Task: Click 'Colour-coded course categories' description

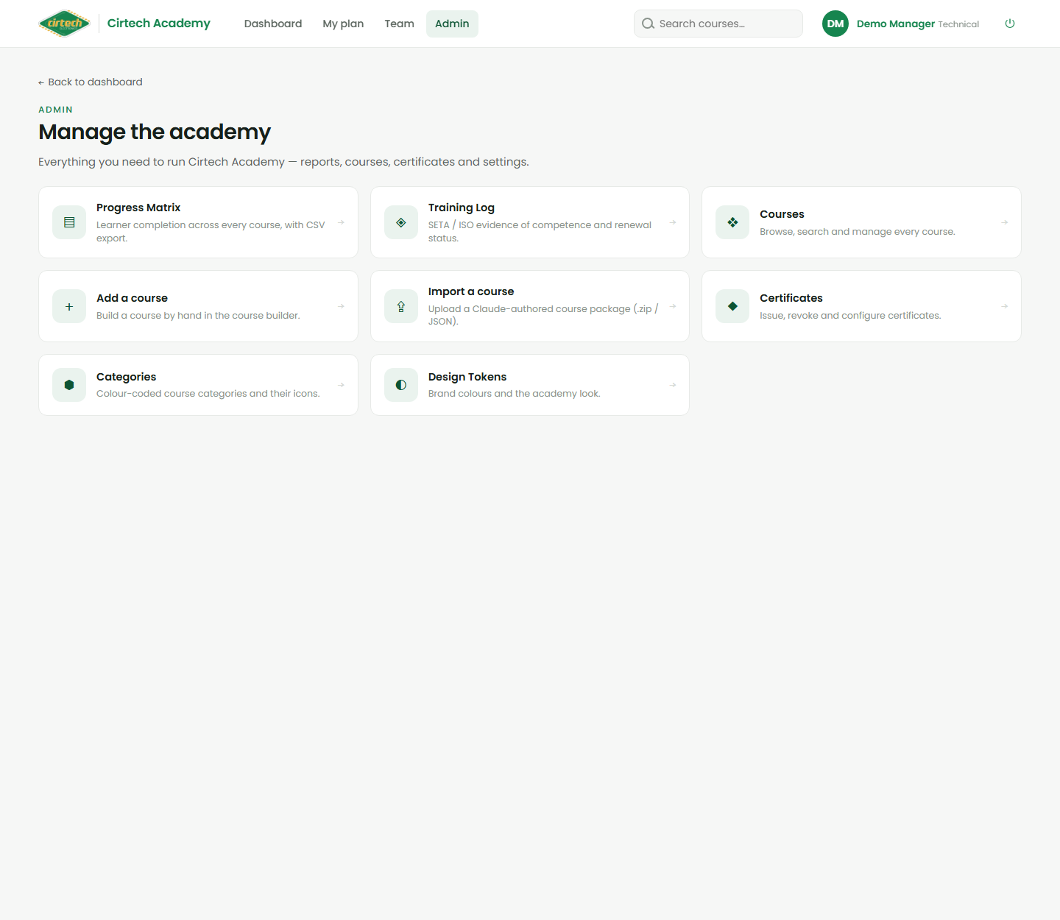Action: point(208,394)
